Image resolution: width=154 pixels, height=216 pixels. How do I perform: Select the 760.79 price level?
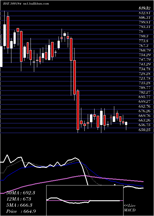(145, 50)
